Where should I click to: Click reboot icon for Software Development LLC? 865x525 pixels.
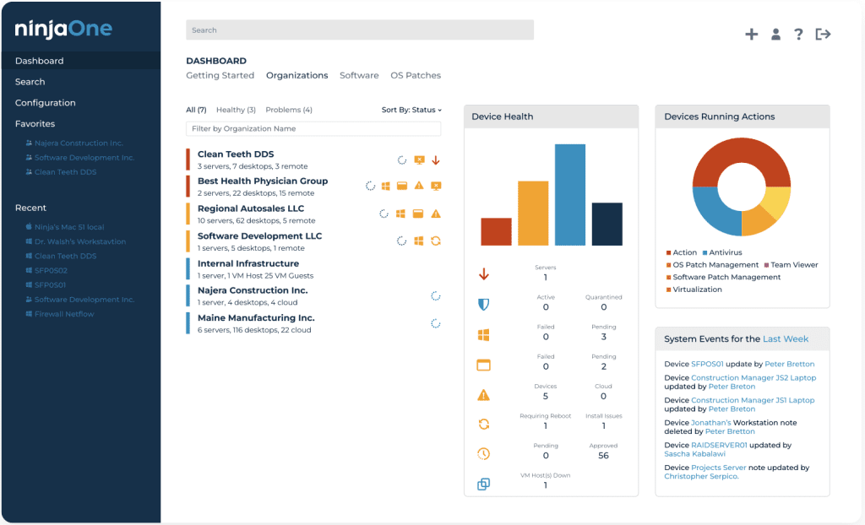tap(436, 241)
